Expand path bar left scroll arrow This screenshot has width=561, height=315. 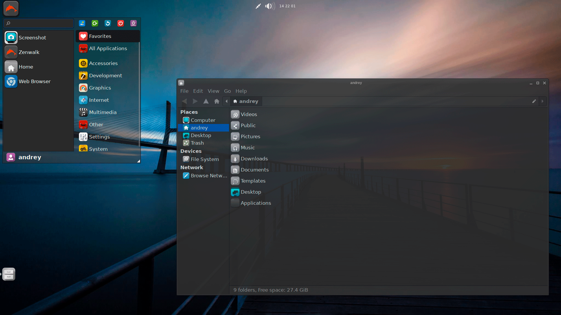pyautogui.click(x=226, y=101)
